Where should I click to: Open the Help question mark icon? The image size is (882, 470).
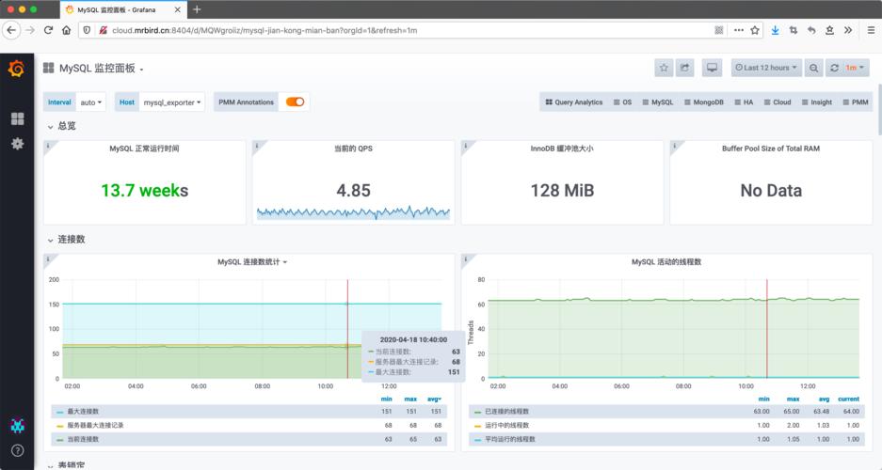click(x=17, y=450)
